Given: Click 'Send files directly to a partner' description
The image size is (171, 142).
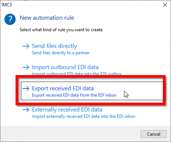Looking at the screenshot, I should [61, 53].
